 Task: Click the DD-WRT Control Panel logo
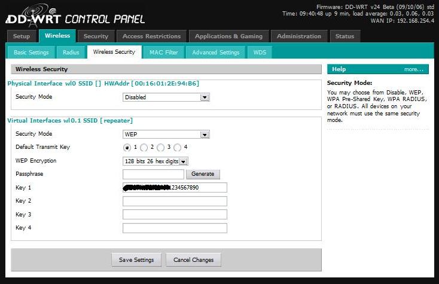pos(75,17)
